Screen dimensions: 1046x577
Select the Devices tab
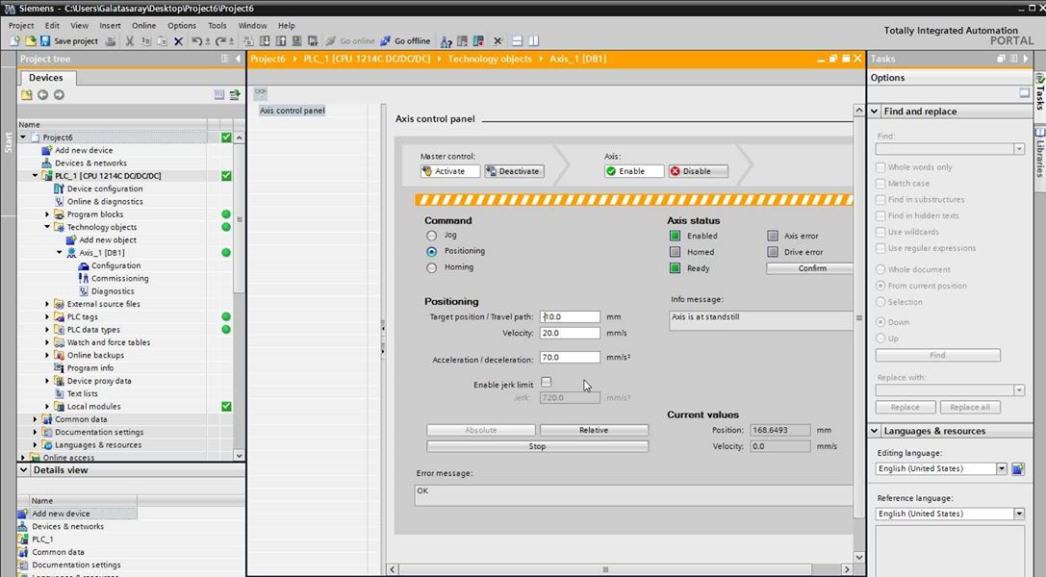46,78
